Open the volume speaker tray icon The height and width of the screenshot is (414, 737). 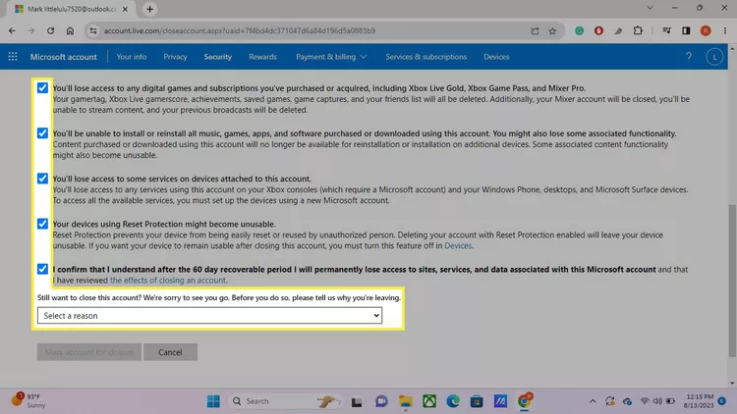(657, 401)
